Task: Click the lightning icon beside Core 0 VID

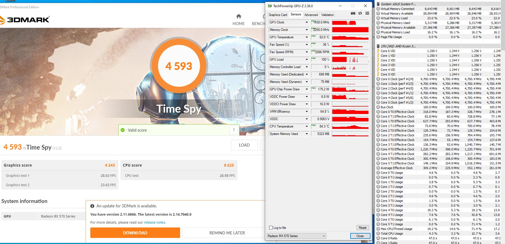Action: [x=378, y=51]
